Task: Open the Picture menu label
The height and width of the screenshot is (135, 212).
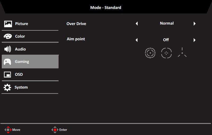Action: click(x=22, y=24)
